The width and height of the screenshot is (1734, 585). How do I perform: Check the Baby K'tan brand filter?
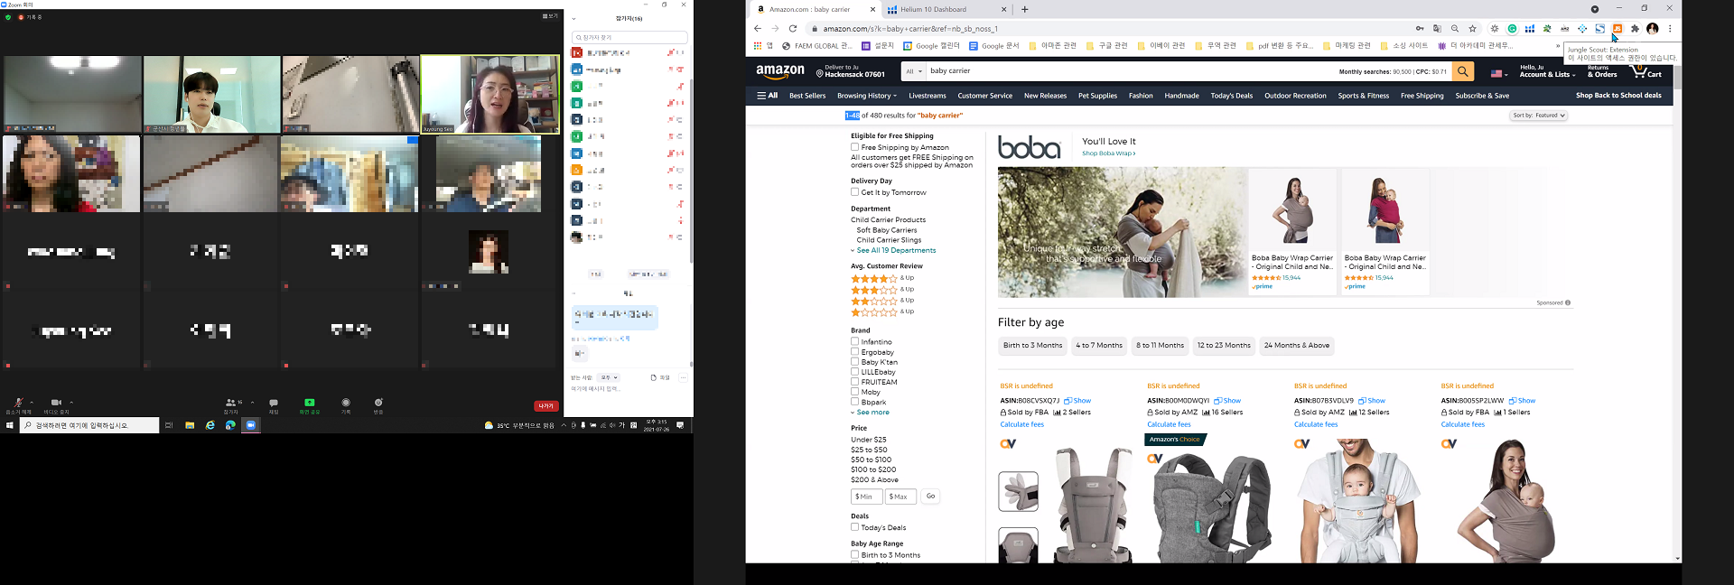pyautogui.click(x=854, y=362)
